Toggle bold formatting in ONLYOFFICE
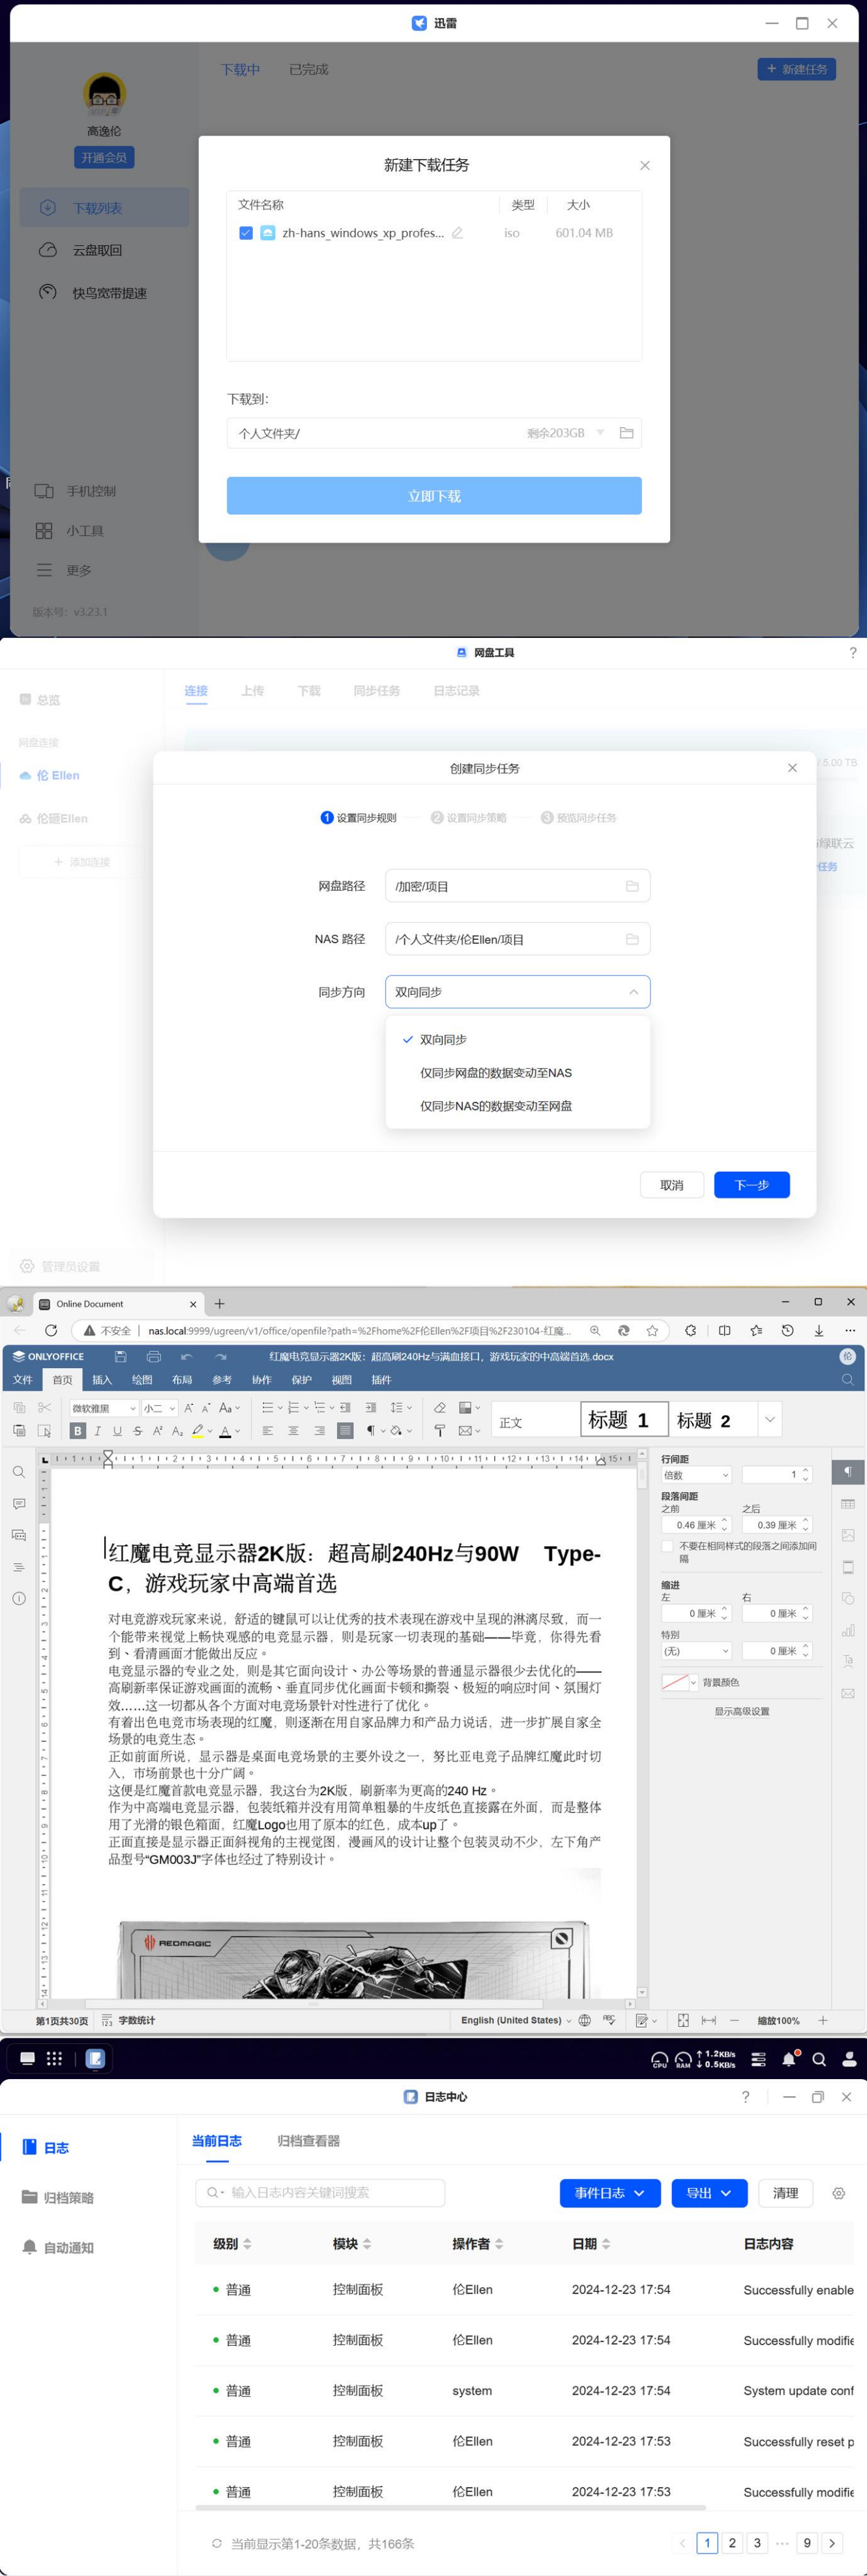This screenshot has height=2576, width=867. coord(78,1431)
